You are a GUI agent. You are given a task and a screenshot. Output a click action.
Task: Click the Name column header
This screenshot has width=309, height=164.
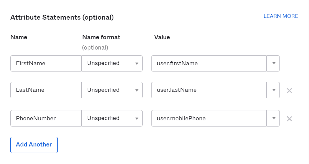pos(19,37)
